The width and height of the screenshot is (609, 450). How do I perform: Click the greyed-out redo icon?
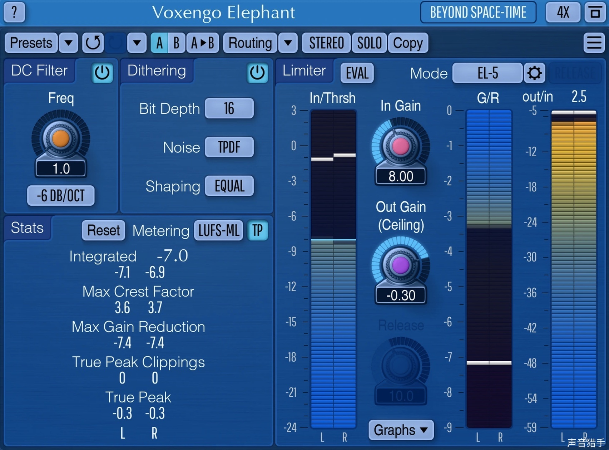click(x=115, y=43)
